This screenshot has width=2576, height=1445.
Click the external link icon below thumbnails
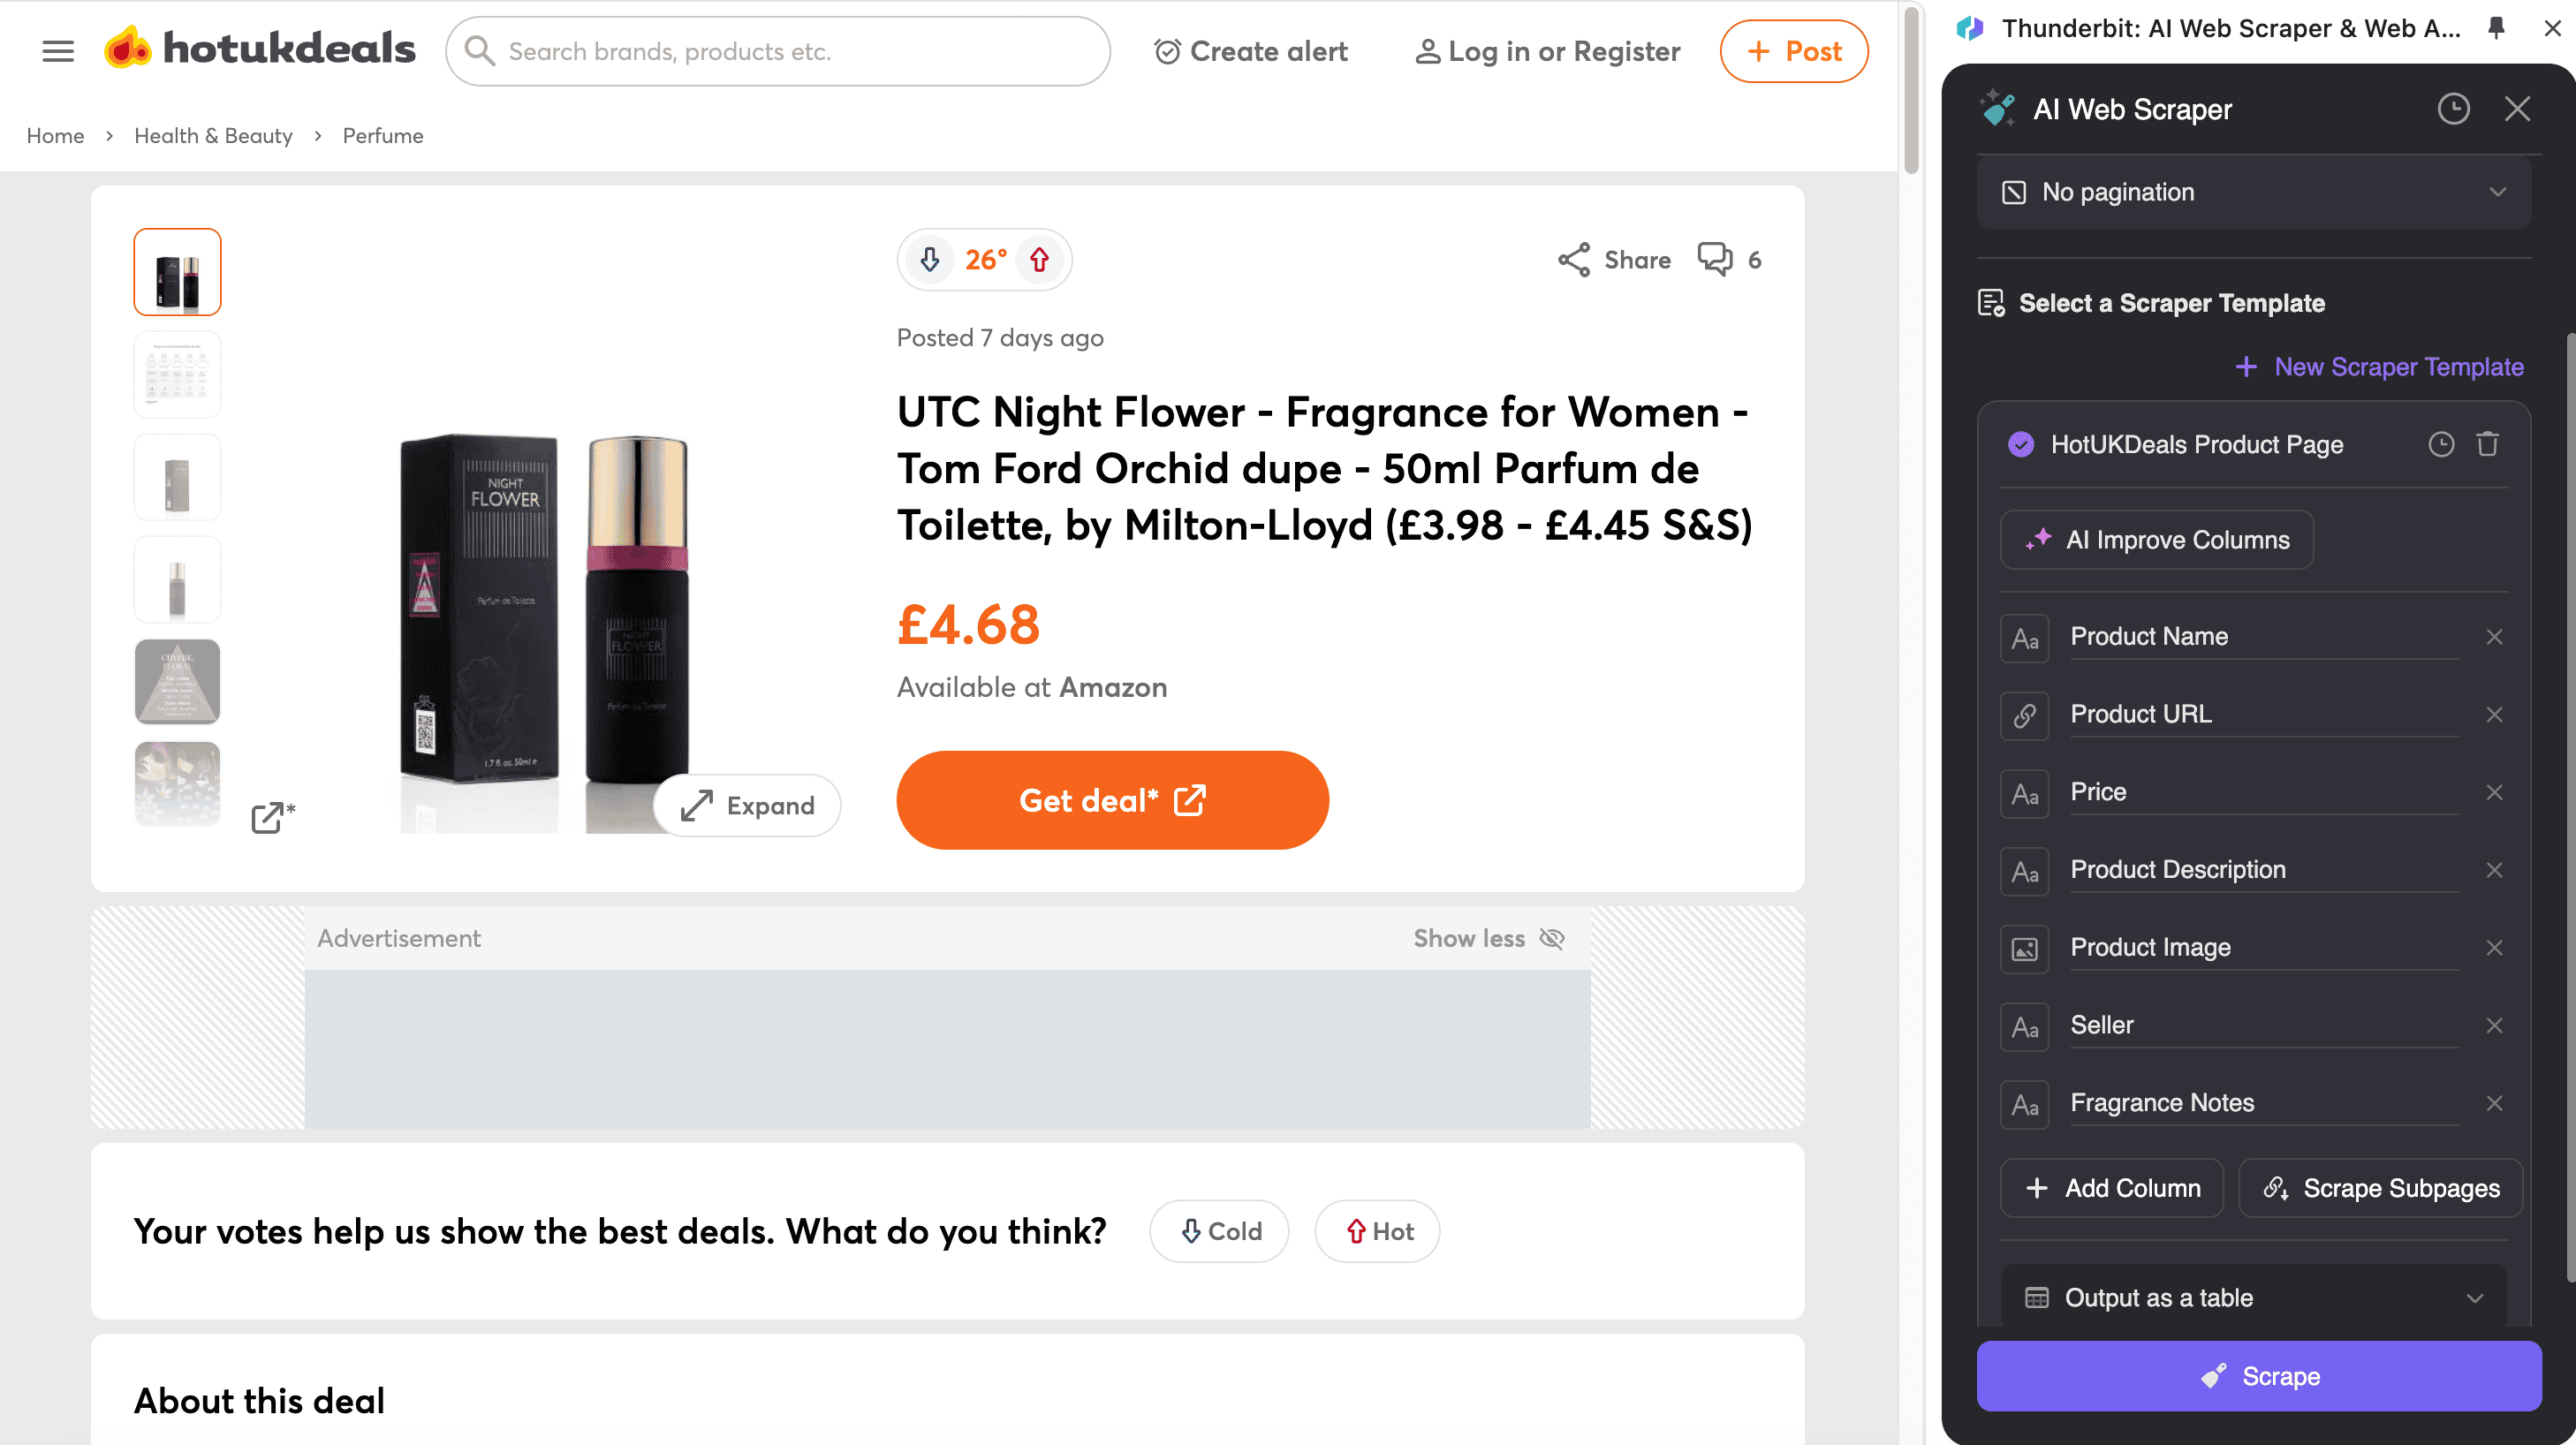tap(269, 817)
